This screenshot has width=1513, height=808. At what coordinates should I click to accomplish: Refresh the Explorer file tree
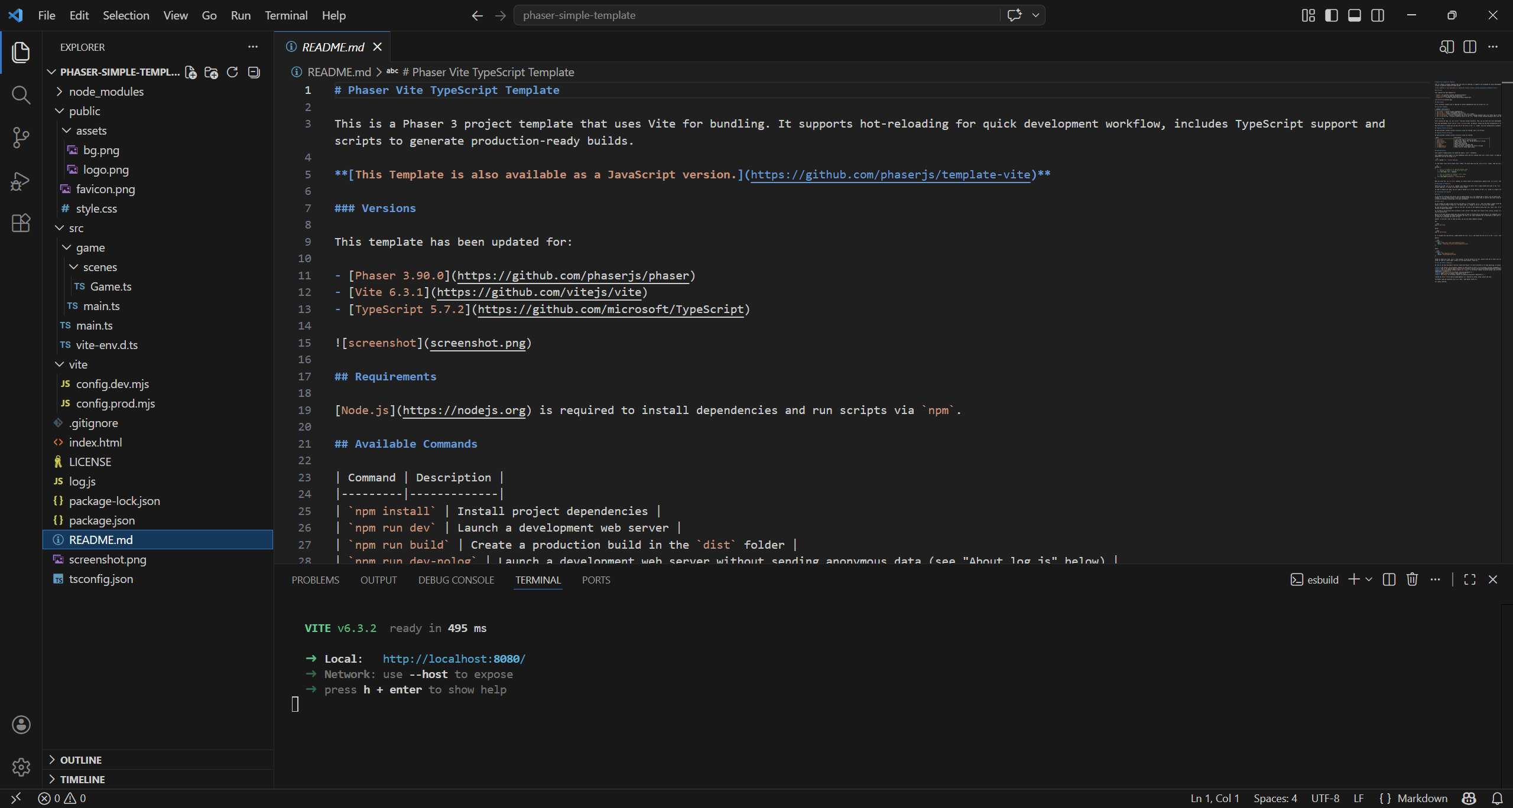pos(232,72)
